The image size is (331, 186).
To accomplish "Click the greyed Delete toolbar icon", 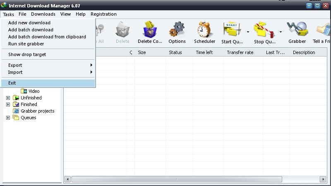I will 122,29.
